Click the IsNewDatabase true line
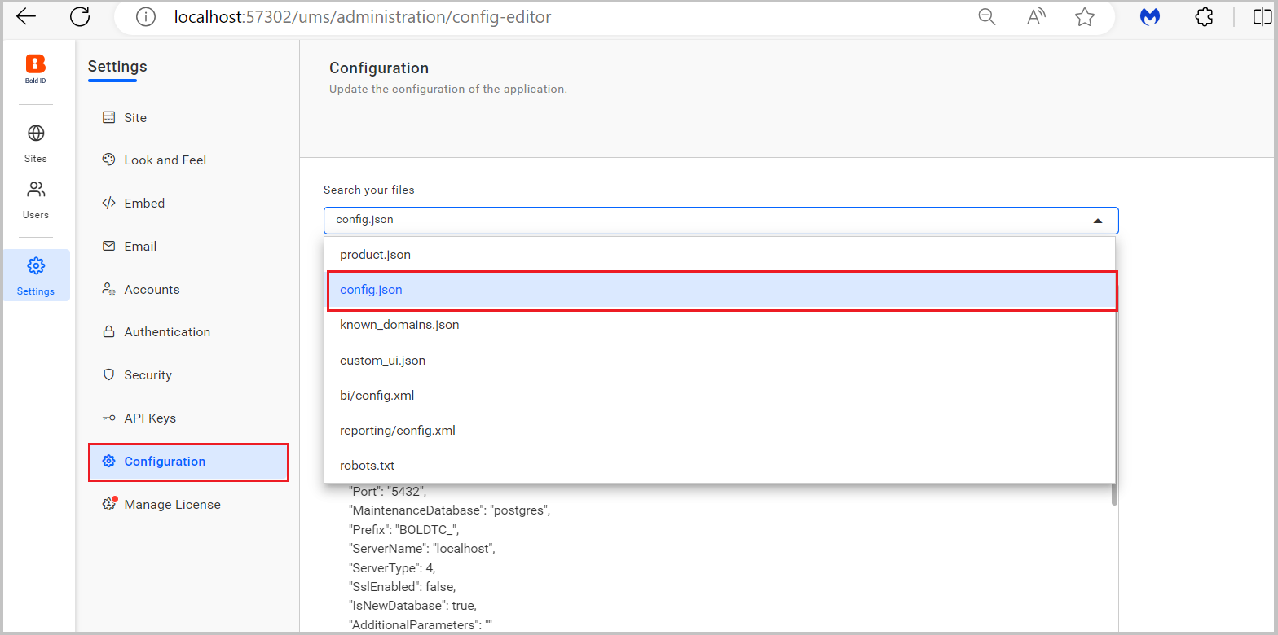The height and width of the screenshot is (635, 1278). pos(412,605)
